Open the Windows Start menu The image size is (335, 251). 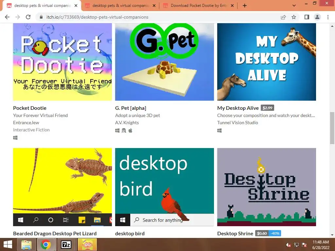[x=8, y=244]
